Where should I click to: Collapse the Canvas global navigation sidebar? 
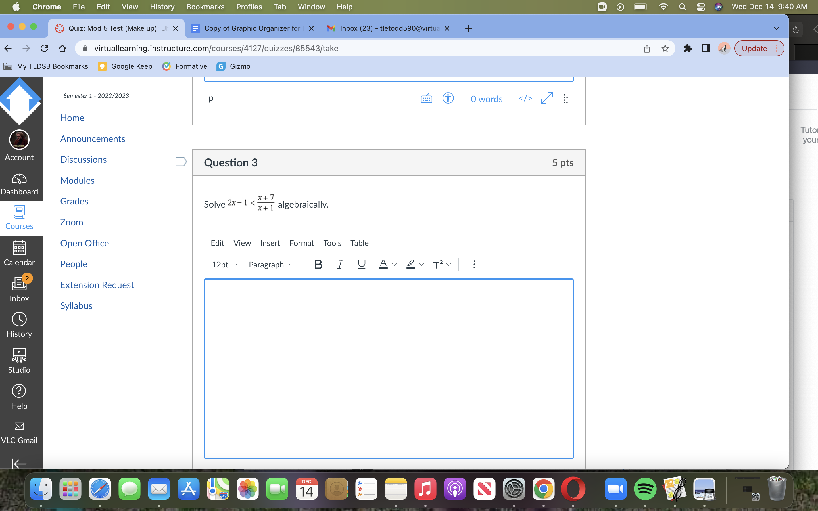point(19,463)
